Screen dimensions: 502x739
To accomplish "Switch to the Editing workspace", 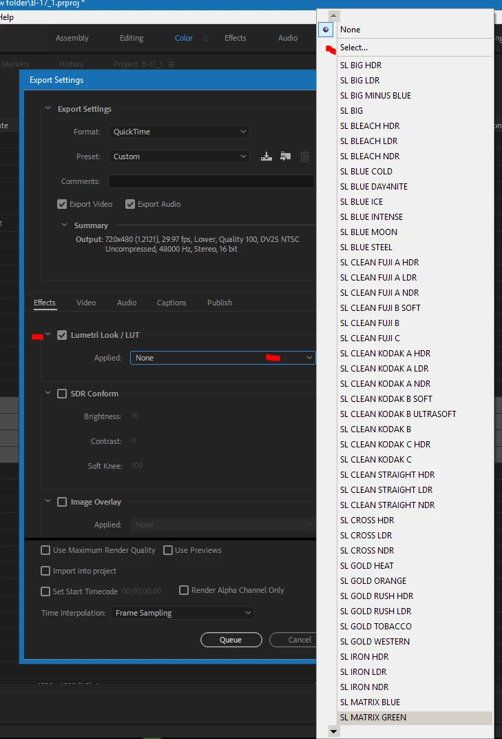I will click(x=132, y=38).
